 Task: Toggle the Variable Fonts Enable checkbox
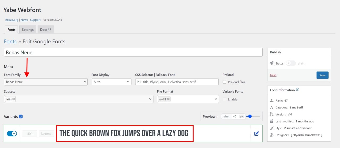pos(225,99)
